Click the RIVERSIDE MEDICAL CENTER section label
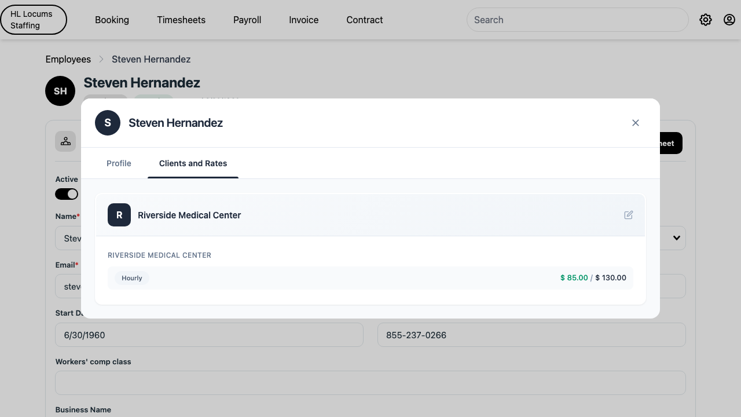 click(159, 255)
